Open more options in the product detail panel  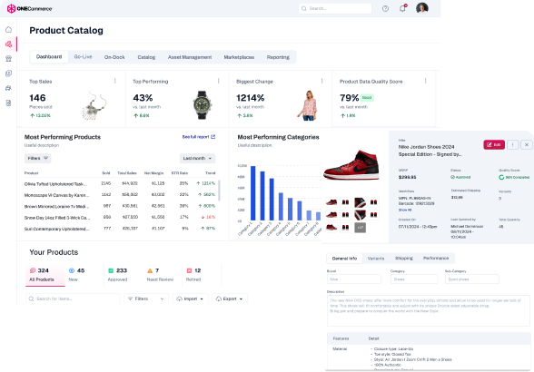[x=512, y=144]
